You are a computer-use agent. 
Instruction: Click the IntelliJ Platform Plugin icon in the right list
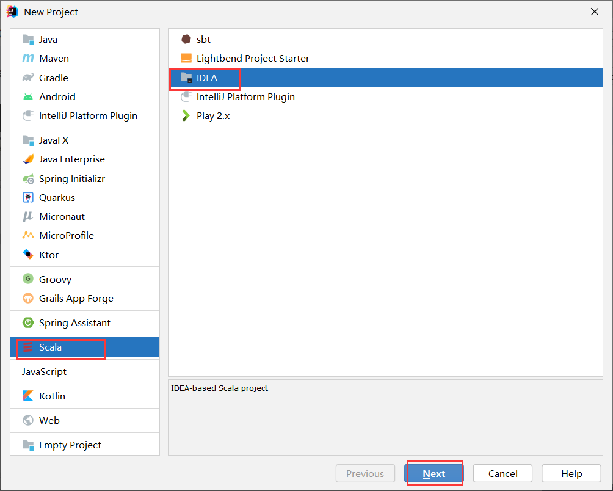[x=186, y=96]
